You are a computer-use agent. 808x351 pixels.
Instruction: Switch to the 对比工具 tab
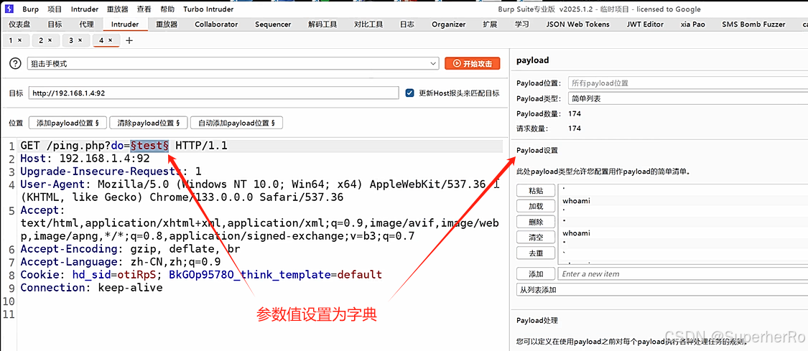tap(368, 24)
